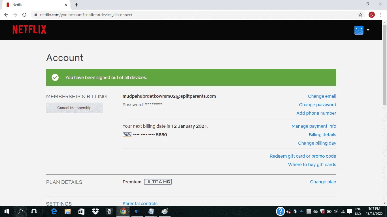Click the account email address text
Viewport: 387px width, 217px height.
click(x=169, y=96)
